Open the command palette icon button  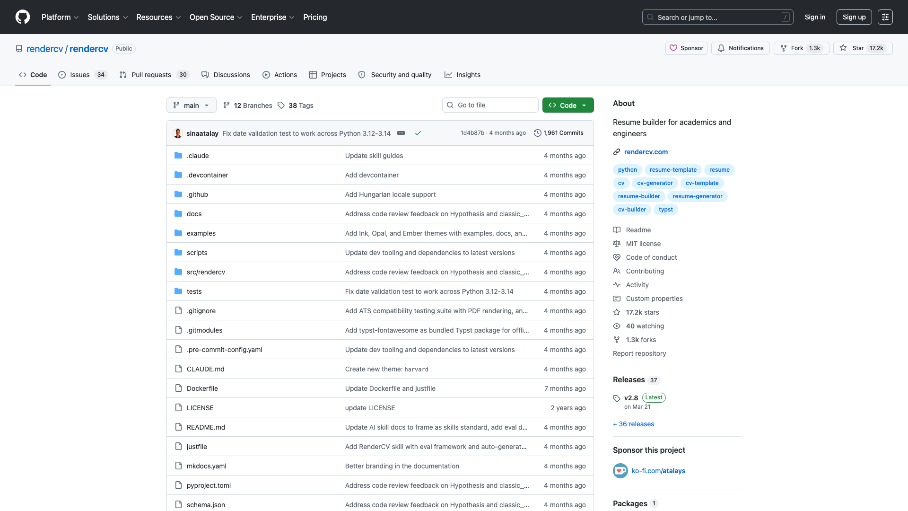click(x=885, y=17)
